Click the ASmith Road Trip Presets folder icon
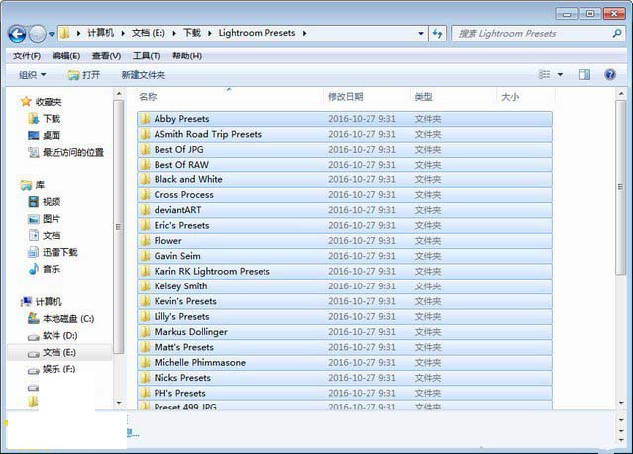Image resolution: width=633 pixels, height=454 pixels. [x=145, y=134]
